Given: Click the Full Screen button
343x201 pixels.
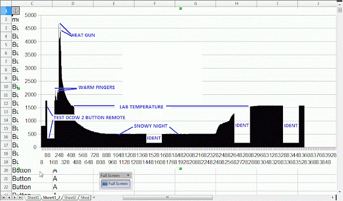Looking at the screenshot, I should (115, 183).
